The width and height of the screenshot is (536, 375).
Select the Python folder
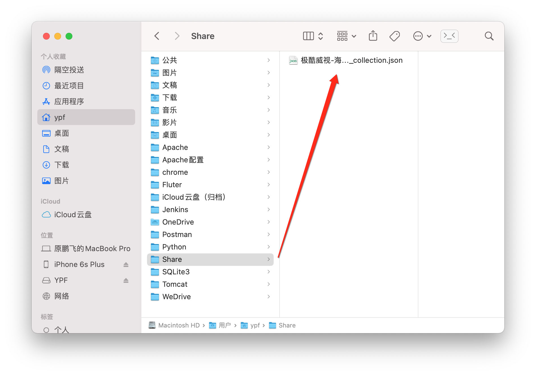click(174, 247)
